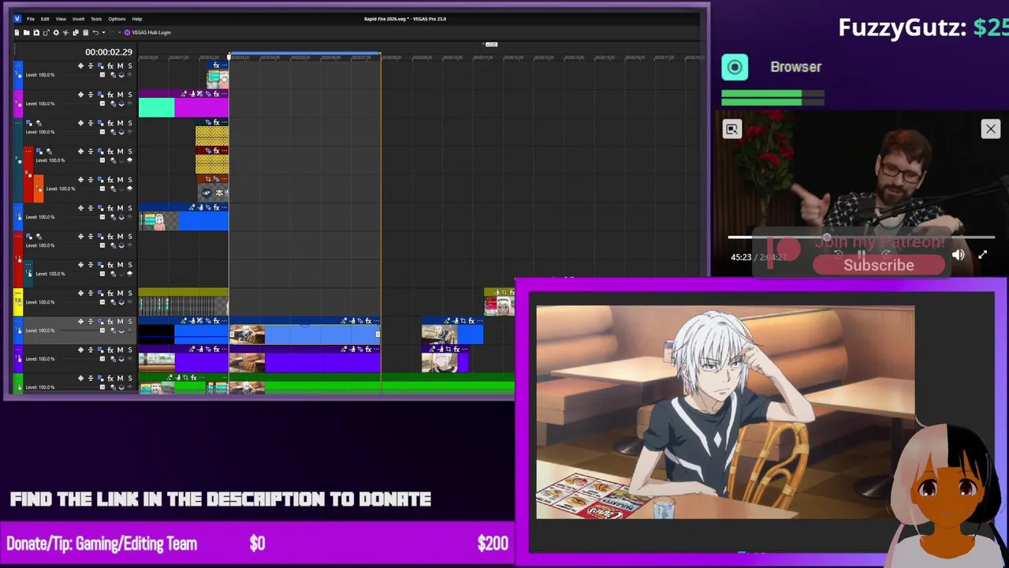Mute the green track
This screenshot has height=568, width=1009.
pyautogui.click(x=120, y=379)
